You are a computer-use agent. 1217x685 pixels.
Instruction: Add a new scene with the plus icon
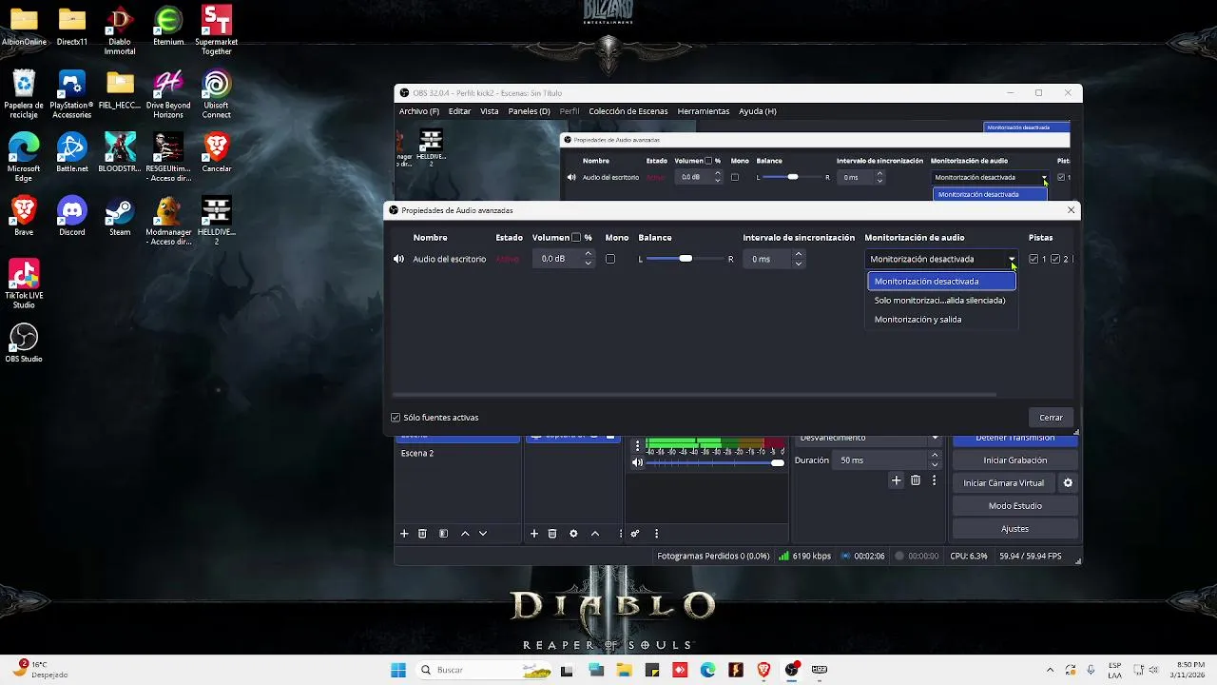[404, 534]
